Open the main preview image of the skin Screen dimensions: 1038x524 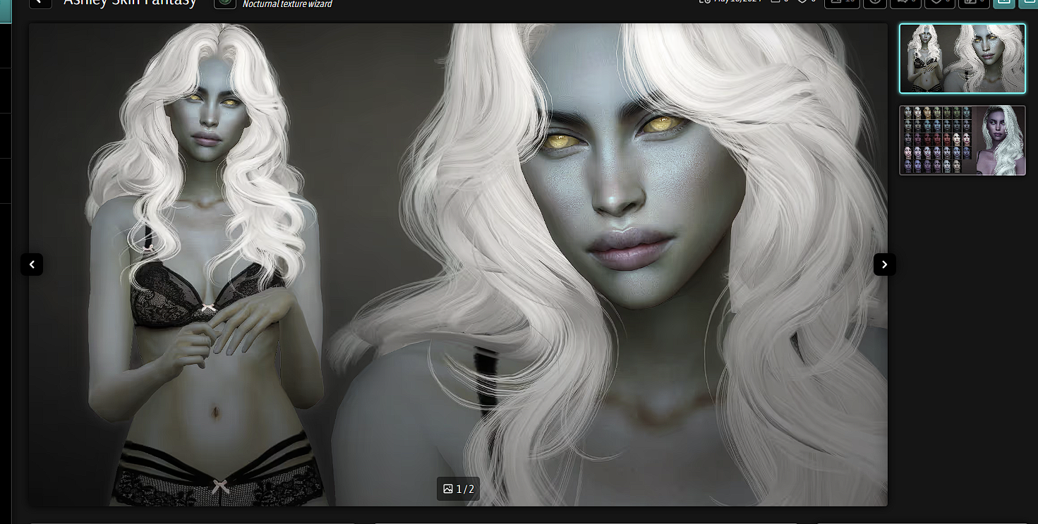tap(458, 264)
